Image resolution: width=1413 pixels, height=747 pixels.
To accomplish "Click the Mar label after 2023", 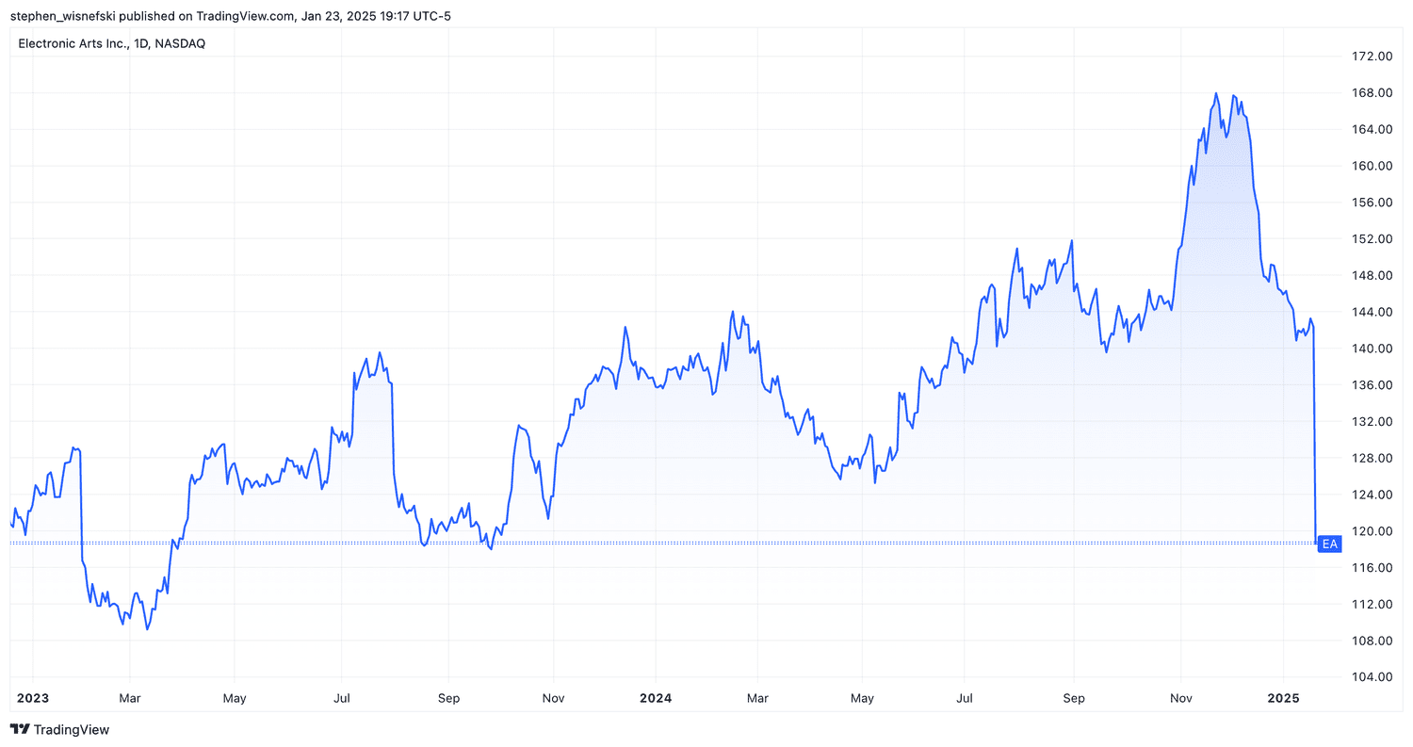I will 130,698.
